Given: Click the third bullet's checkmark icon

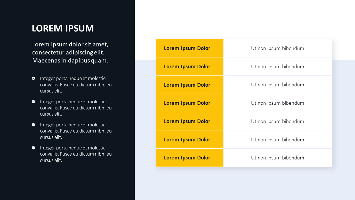Looking at the screenshot, I should pyautogui.click(x=34, y=125).
